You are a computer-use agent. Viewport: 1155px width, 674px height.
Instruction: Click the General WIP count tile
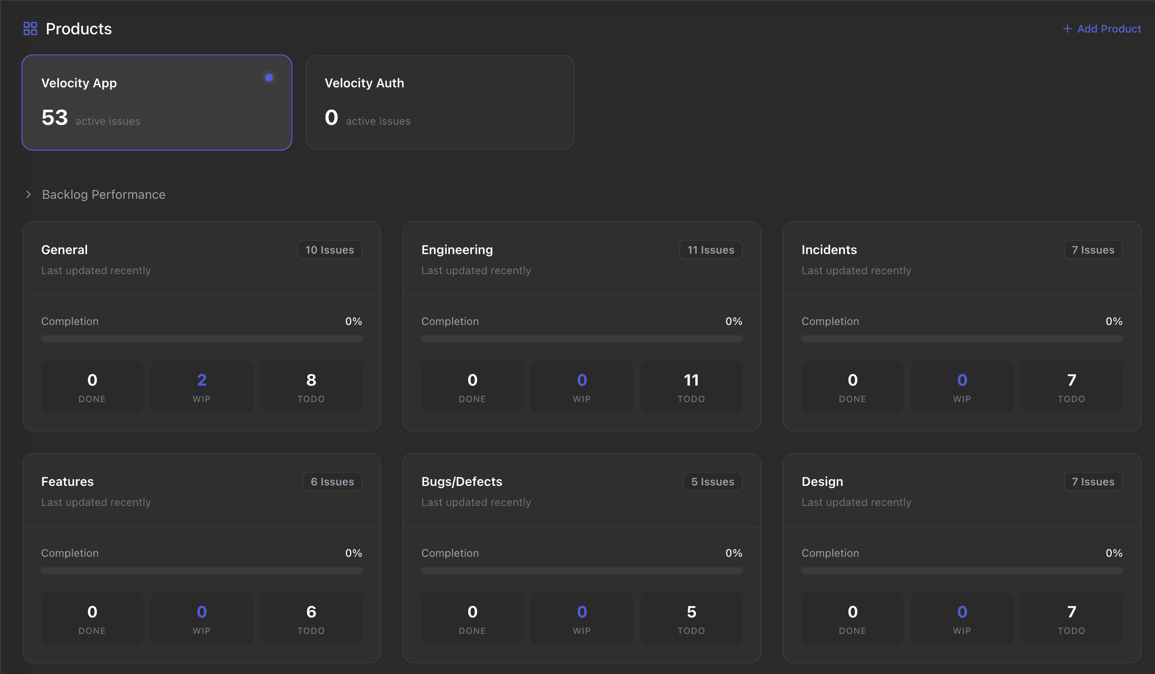click(x=201, y=386)
